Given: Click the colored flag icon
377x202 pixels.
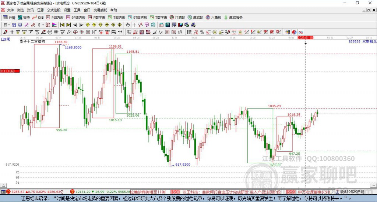Looking at the screenshot, I should 54,25.
